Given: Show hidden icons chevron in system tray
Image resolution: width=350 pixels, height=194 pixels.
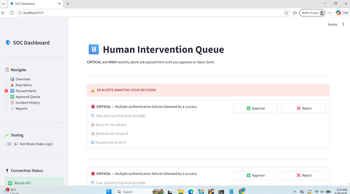Looking at the screenshot, I should point(295,192).
